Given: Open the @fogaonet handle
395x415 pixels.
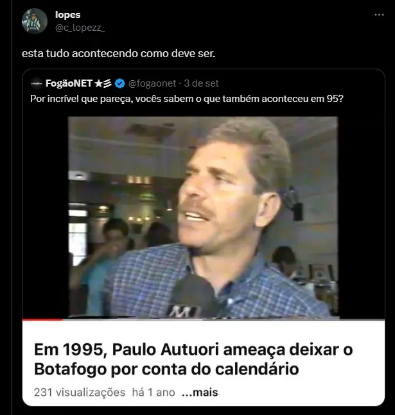Looking at the screenshot, I should point(152,83).
